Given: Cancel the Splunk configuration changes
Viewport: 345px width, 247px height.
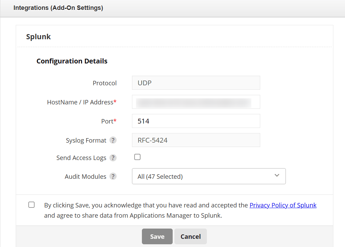Looking at the screenshot, I should (x=190, y=236).
